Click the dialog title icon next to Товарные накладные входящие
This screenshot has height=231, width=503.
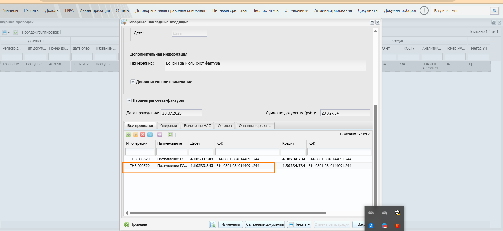124,22
